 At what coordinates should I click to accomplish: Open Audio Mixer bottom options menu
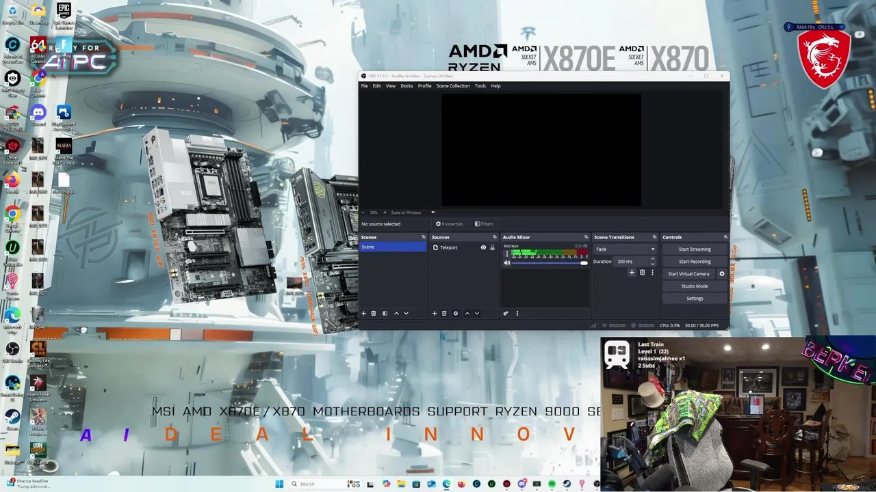click(517, 313)
